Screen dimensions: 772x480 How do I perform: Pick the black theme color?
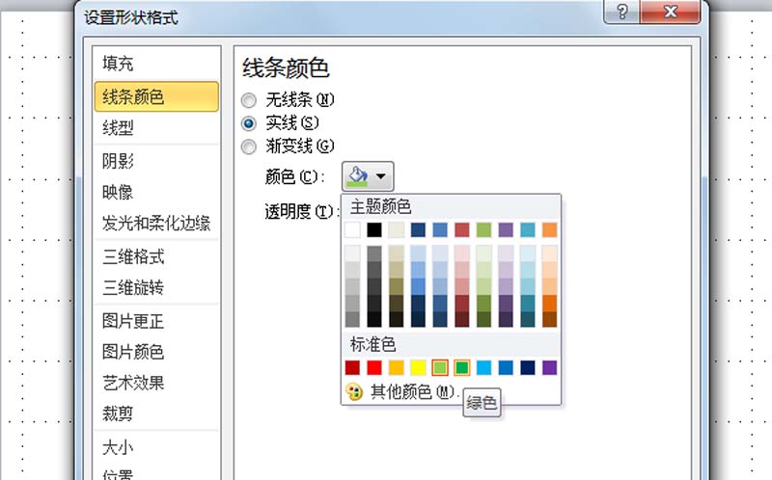coord(374,229)
